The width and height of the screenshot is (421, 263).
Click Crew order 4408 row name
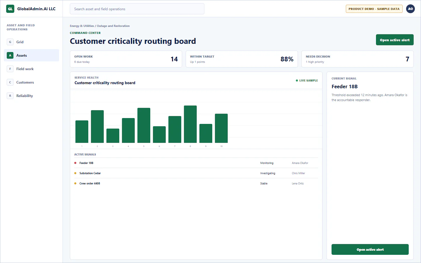coord(90,184)
